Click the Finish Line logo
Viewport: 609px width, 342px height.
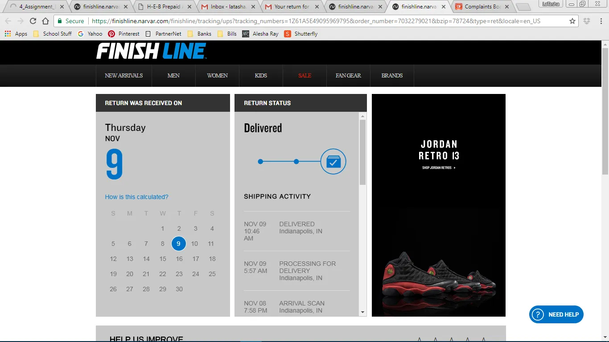pos(151,51)
